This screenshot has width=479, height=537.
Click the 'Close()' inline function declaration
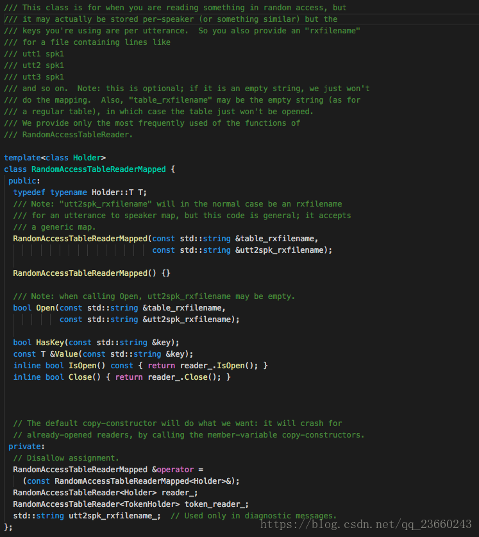coord(85,377)
